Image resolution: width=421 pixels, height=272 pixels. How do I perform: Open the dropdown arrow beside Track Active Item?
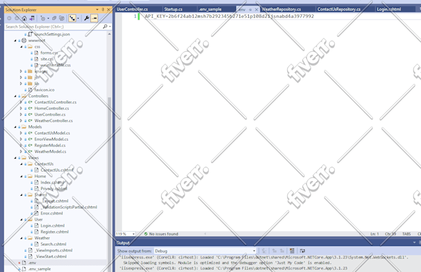[x=78, y=18]
